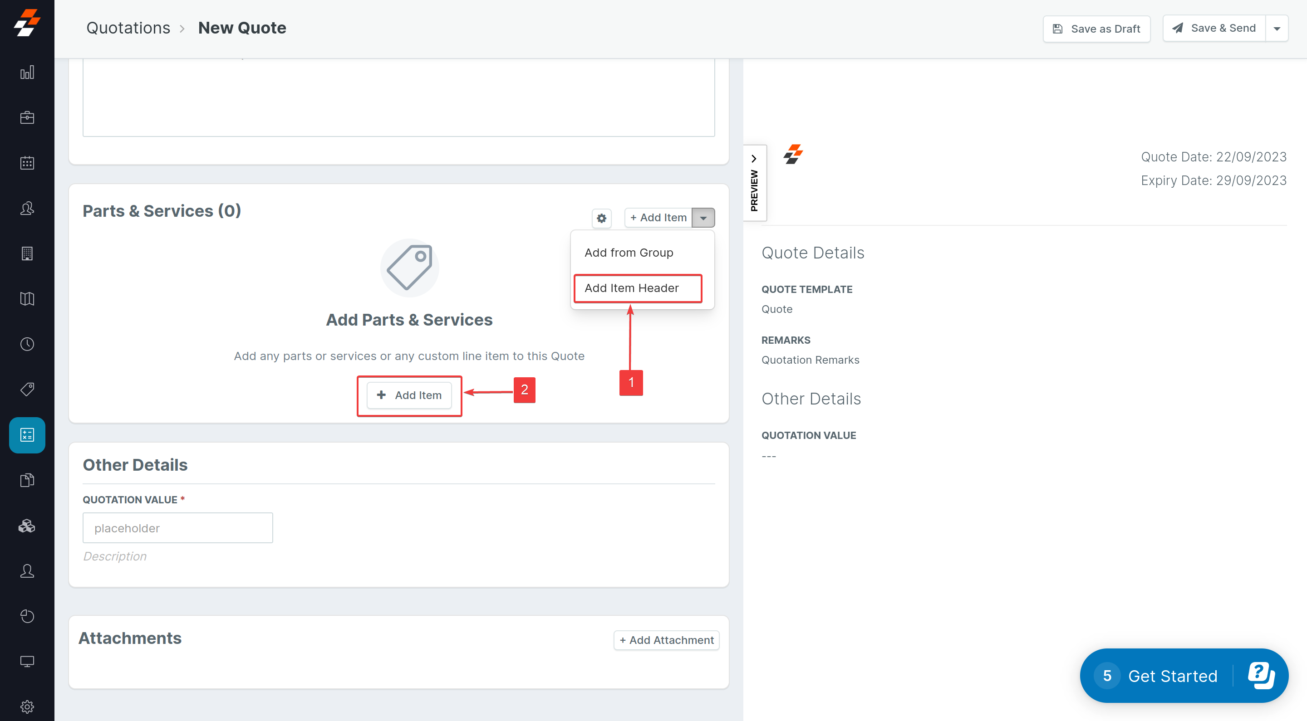Screen dimensions: 1307x721
Task: Choose Add Item Header from menu
Action: (x=631, y=288)
